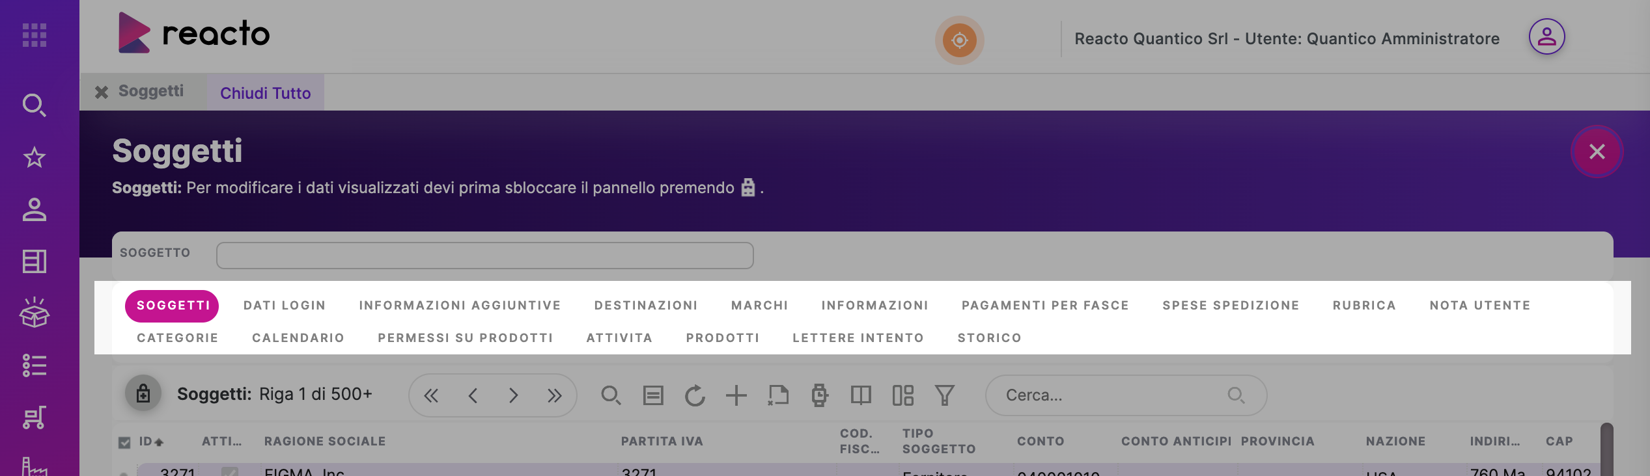The image size is (1650, 476).
Task: Click the user profile avatar icon
Action: coord(1546,37)
